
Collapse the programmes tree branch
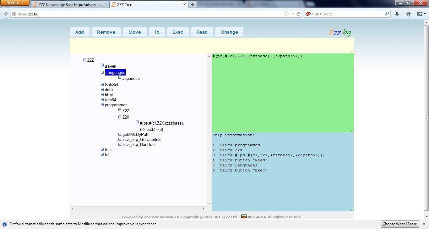click(x=102, y=105)
